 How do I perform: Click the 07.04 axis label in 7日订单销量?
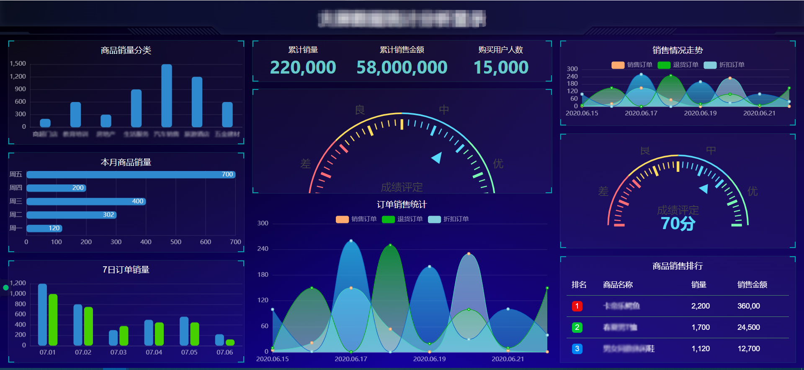tap(154, 352)
